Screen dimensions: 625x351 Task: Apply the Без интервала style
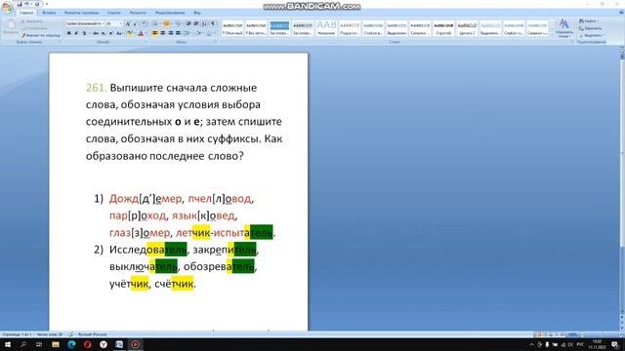256,28
